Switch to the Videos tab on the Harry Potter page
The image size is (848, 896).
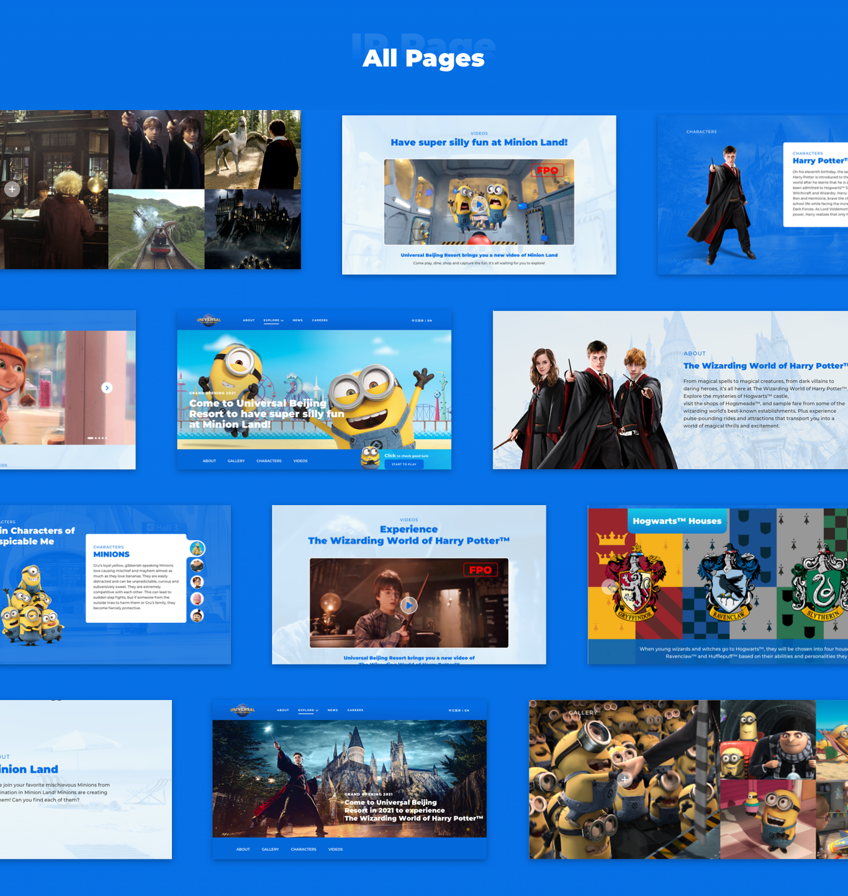pyautogui.click(x=335, y=849)
